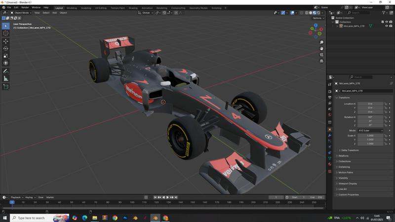Click the Scale X value field

click(370, 136)
